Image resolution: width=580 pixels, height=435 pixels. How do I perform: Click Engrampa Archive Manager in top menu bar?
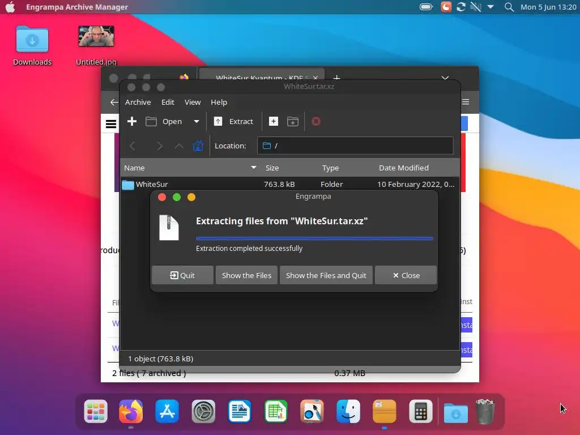(76, 7)
